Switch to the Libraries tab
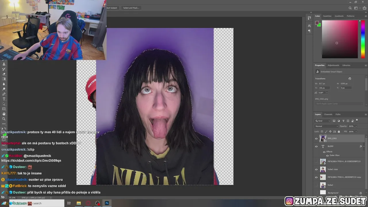Image resolution: width=368 pixels, height=207 pixels. coord(346,65)
